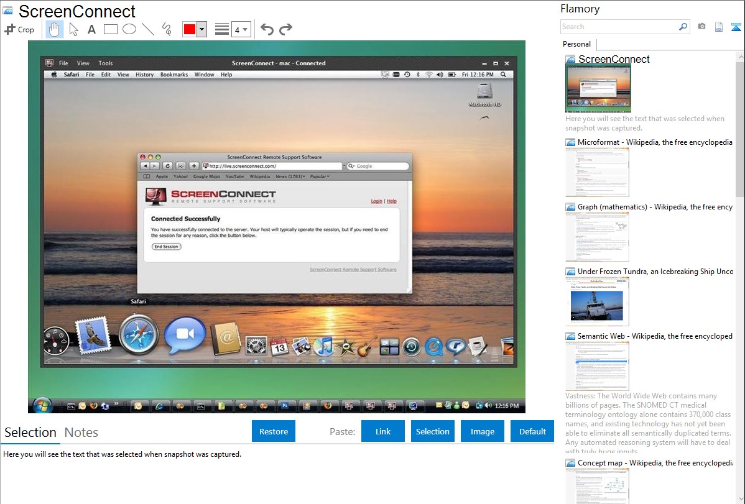Screen dimensions: 745x504
Task: Activate the hand pan tool
Action: pyautogui.click(x=54, y=29)
